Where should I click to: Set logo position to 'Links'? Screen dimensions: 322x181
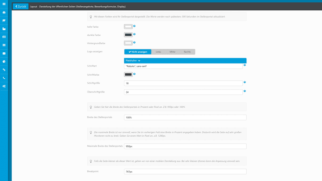pyautogui.click(x=158, y=52)
